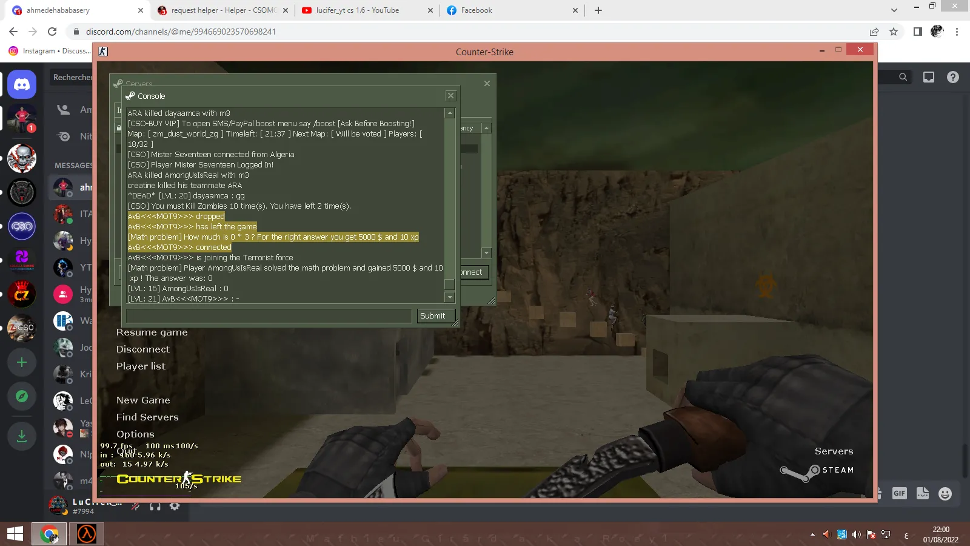Open Discord inbox icon

(x=929, y=77)
